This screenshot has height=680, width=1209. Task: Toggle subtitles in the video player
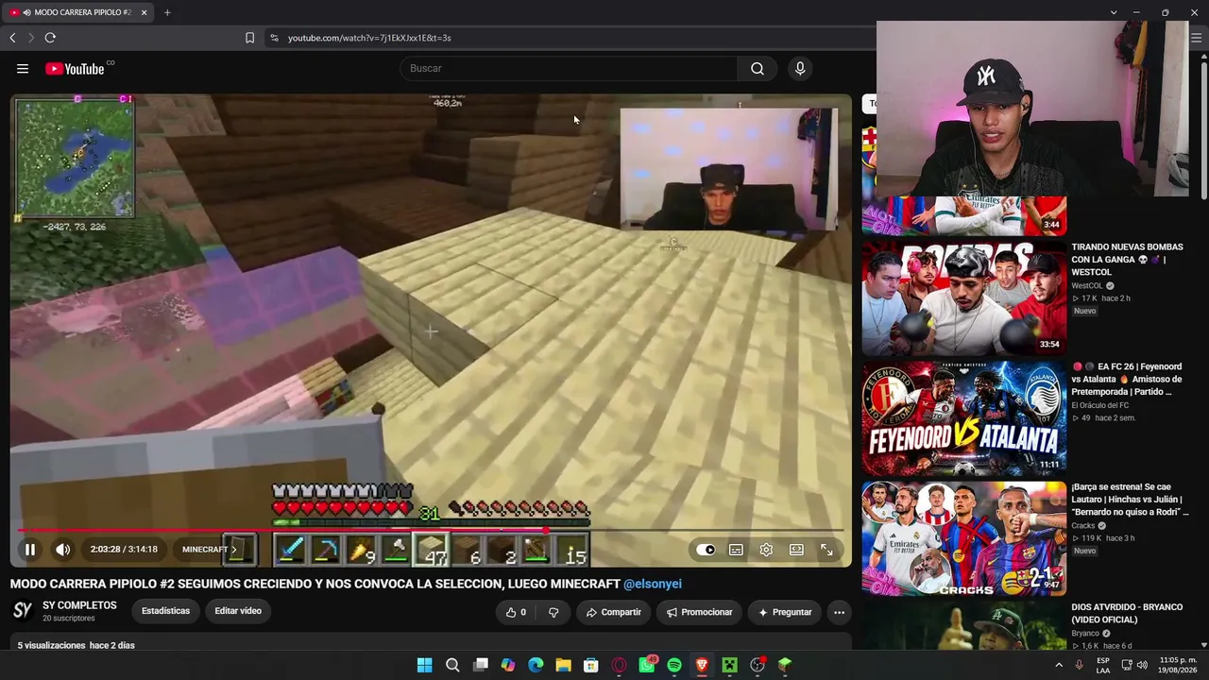coord(736,550)
